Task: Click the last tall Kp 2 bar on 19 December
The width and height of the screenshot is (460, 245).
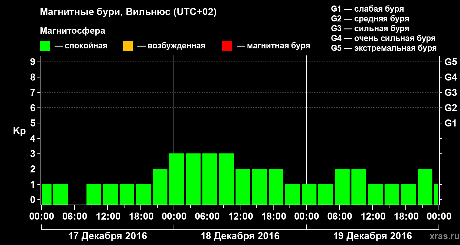Action: click(x=425, y=187)
